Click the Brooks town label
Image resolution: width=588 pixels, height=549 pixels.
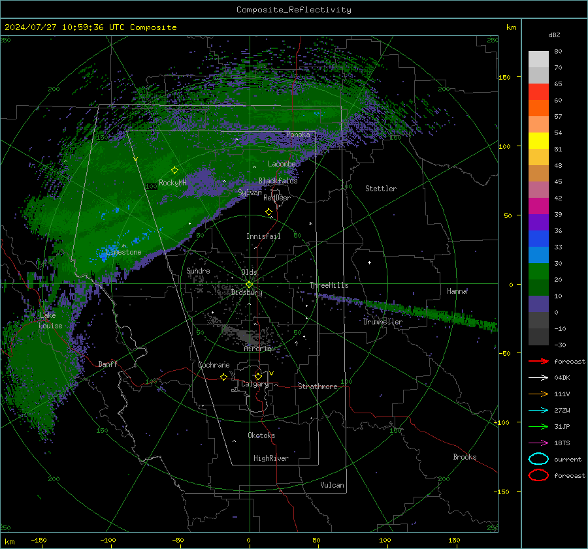[465, 457]
